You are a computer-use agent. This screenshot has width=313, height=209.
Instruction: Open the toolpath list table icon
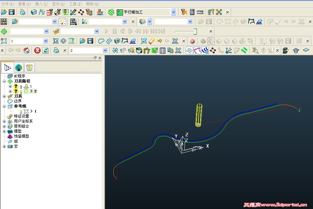163,50
